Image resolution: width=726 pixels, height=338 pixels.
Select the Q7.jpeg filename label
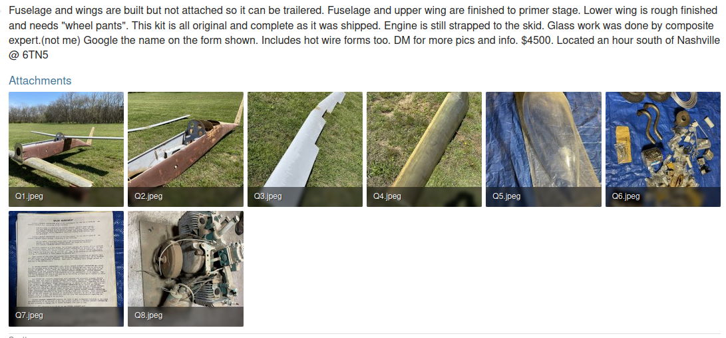click(29, 315)
